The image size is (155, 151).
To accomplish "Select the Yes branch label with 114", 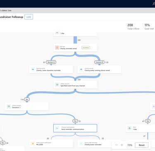I will click(x=27, y=99).
